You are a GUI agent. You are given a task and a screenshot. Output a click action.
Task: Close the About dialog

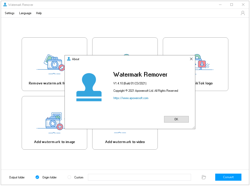(x=191, y=59)
